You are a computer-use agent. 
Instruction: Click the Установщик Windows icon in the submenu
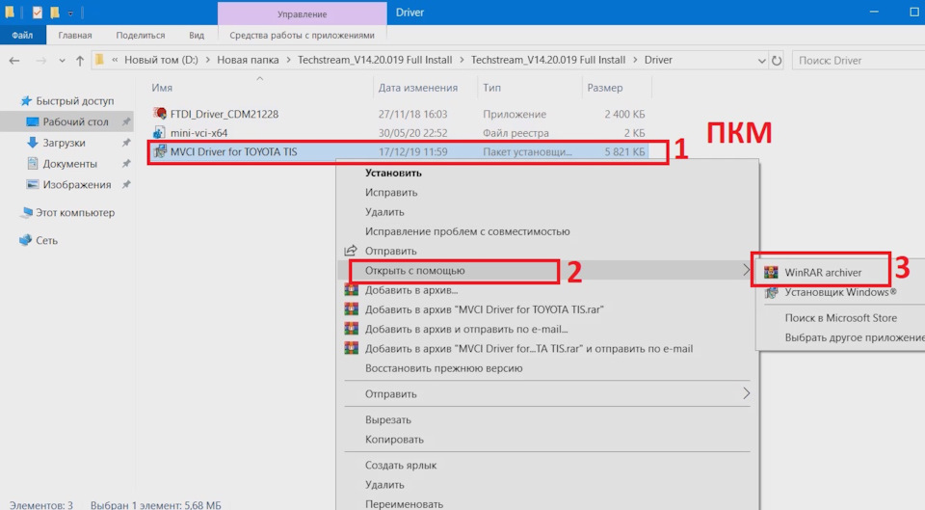pos(771,292)
